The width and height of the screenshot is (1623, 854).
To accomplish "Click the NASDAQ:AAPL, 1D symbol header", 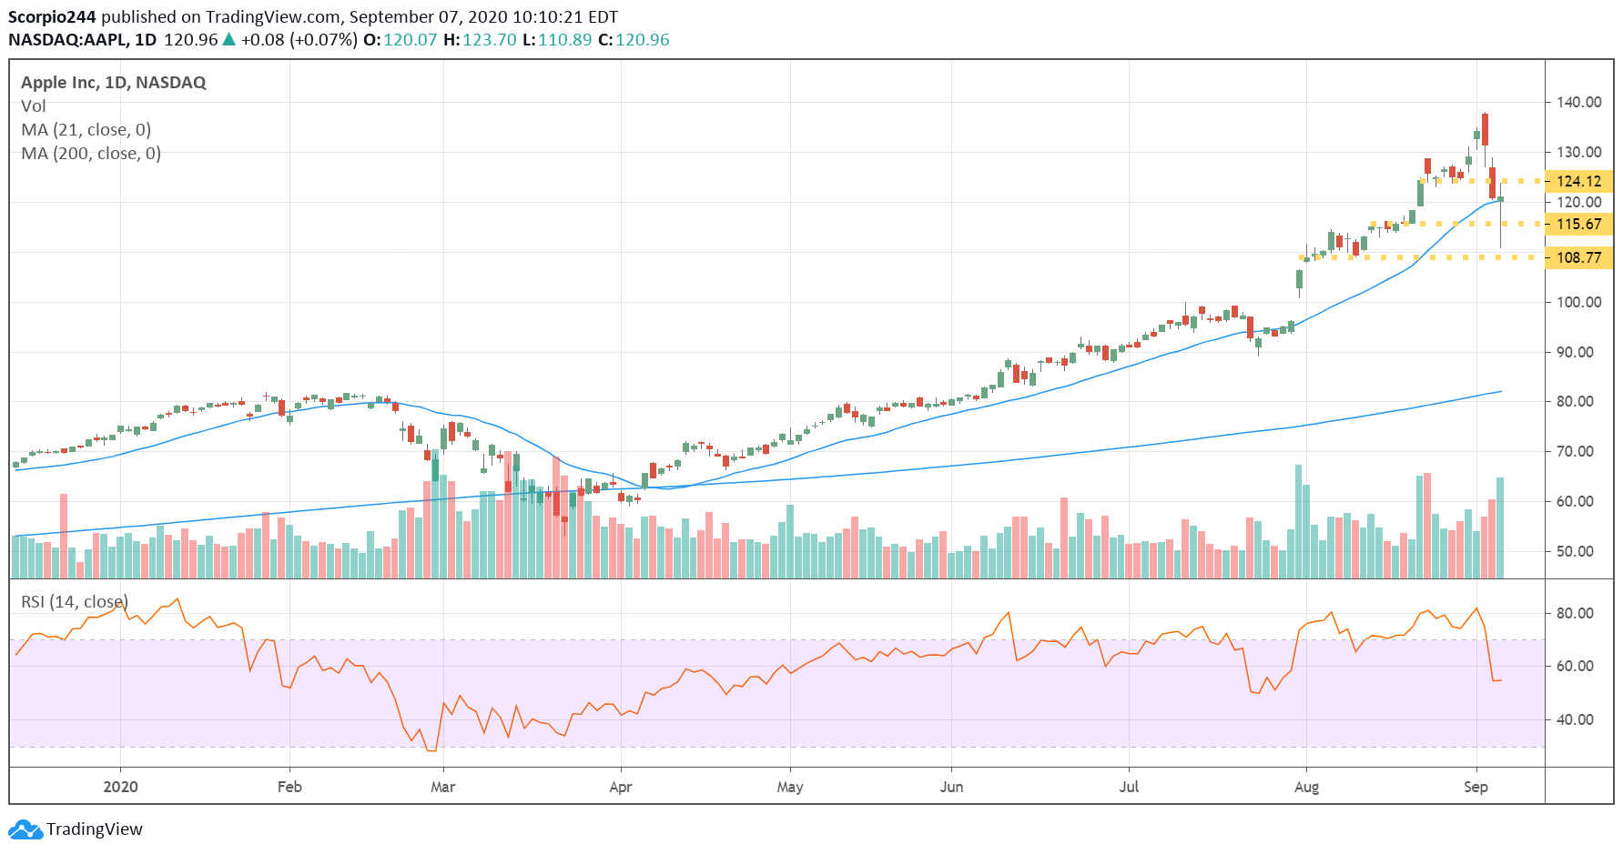I will pos(82,40).
